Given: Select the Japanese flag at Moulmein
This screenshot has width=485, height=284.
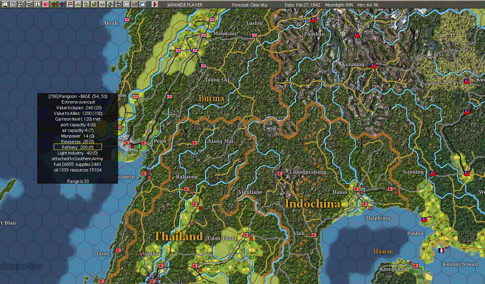Looking at the screenshot, I should pyautogui.click(x=144, y=174).
